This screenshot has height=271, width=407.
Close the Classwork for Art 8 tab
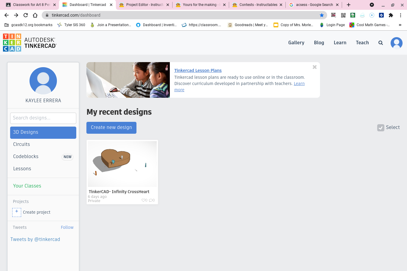pyautogui.click(x=55, y=5)
